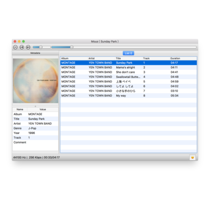The image size is (210, 210).
Task: Click the Track column header
Action: [x=156, y=58]
